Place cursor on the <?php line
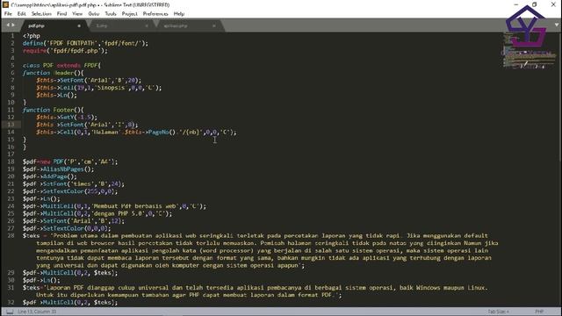Viewport: 562px width, 316px height. click(x=32, y=36)
